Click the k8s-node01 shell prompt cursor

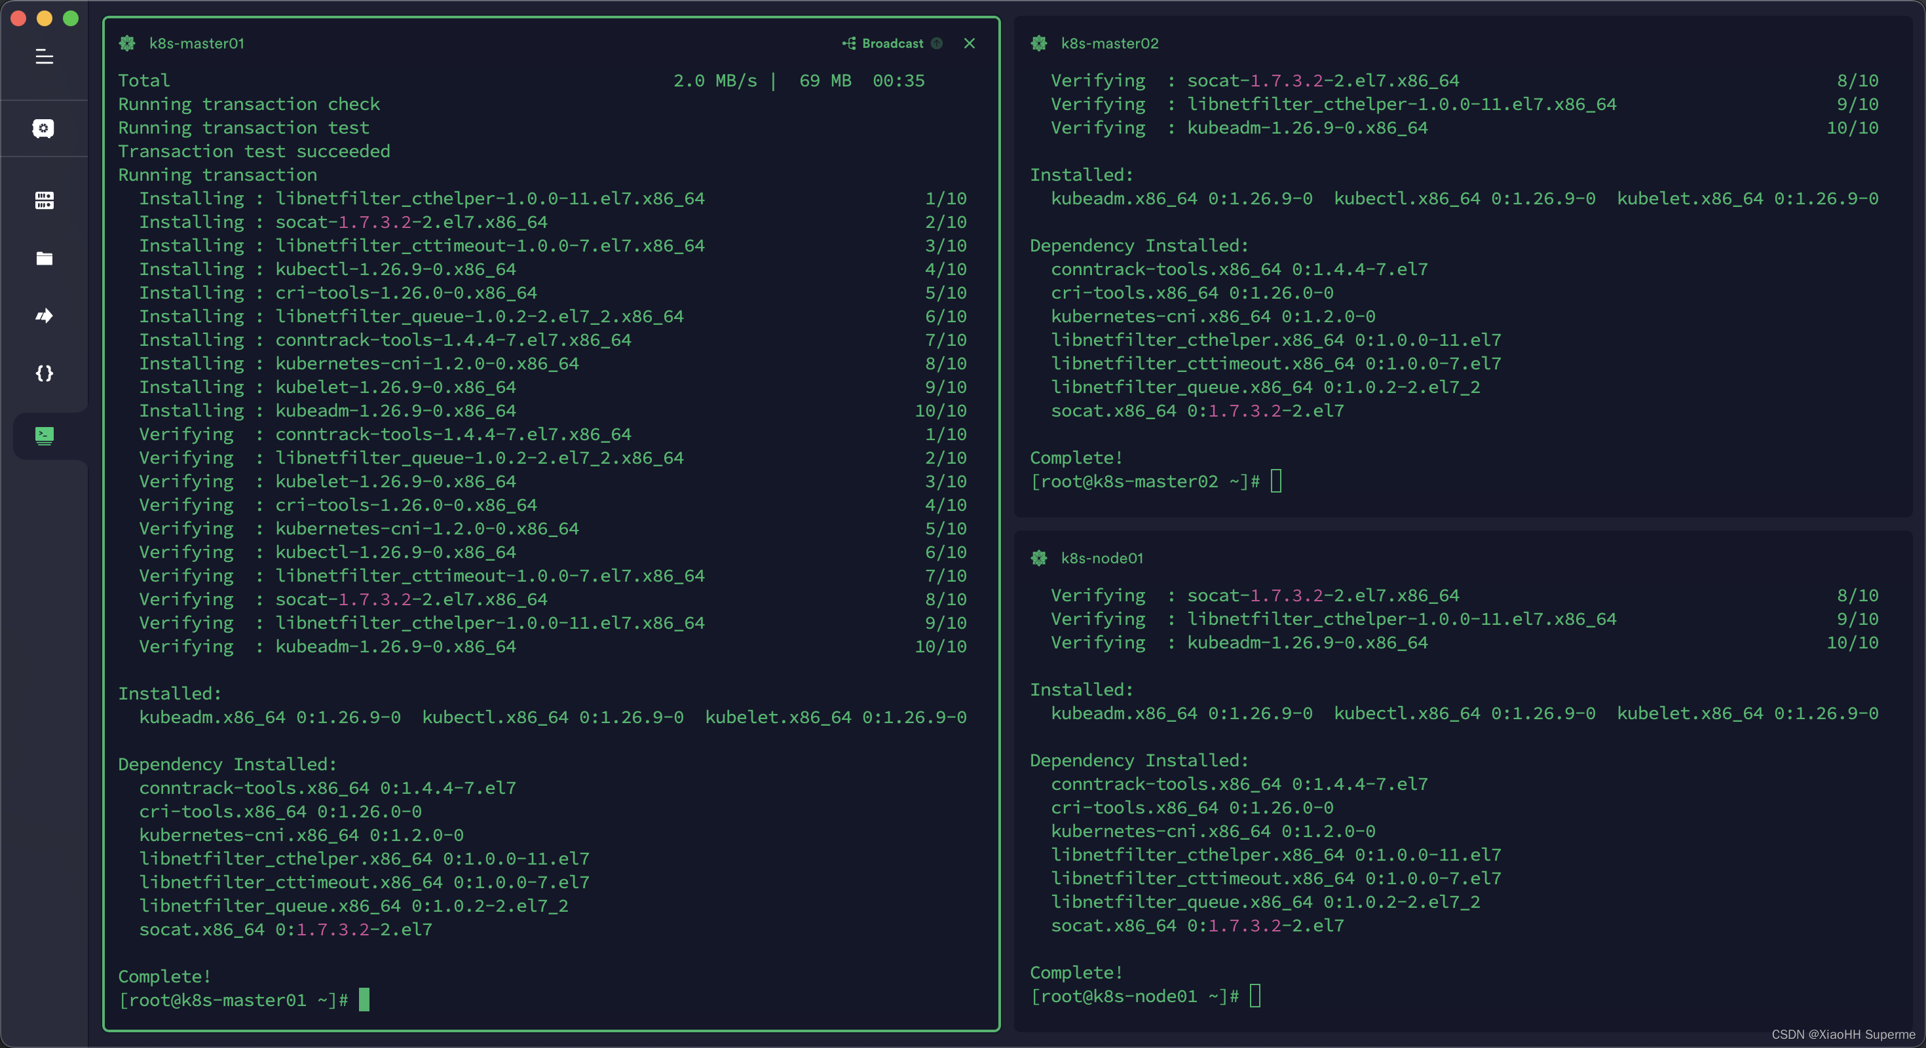tap(1255, 996)
